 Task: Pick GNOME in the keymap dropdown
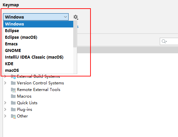tap(38, 50)
